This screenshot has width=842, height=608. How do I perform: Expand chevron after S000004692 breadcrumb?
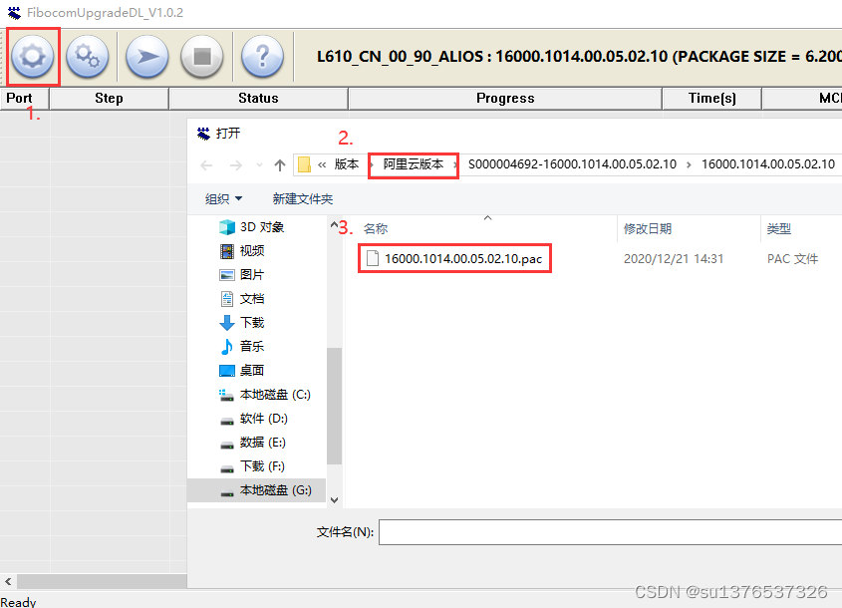[689, 164]
